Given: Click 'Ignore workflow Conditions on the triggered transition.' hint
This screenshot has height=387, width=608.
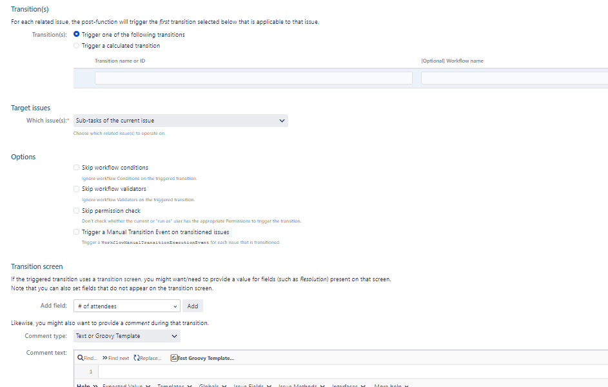Looking at the screenshot, I should click(x=139, y=179).
